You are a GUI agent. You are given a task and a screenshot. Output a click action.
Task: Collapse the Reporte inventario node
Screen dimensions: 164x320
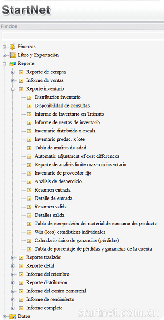[12, 89]
